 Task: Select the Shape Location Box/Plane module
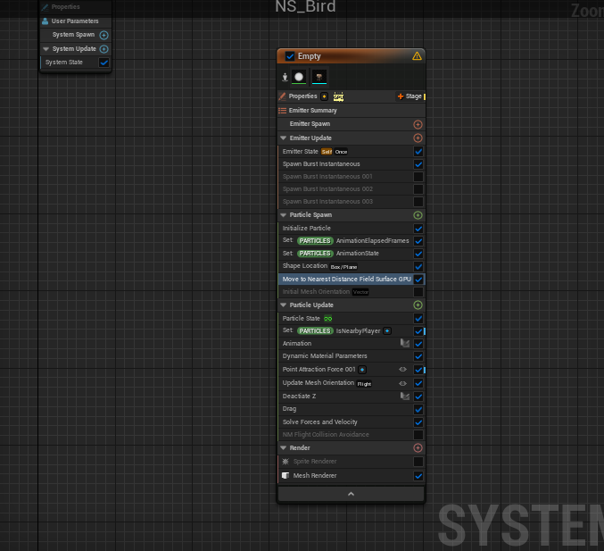click(x=351, y=266)
